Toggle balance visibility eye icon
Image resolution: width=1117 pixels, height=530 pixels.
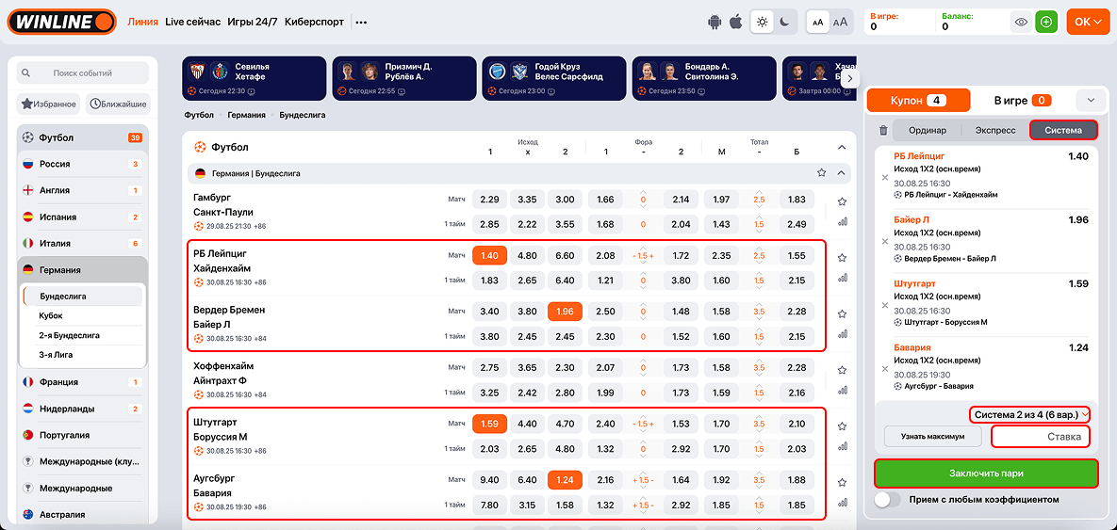coord(1021,22)
